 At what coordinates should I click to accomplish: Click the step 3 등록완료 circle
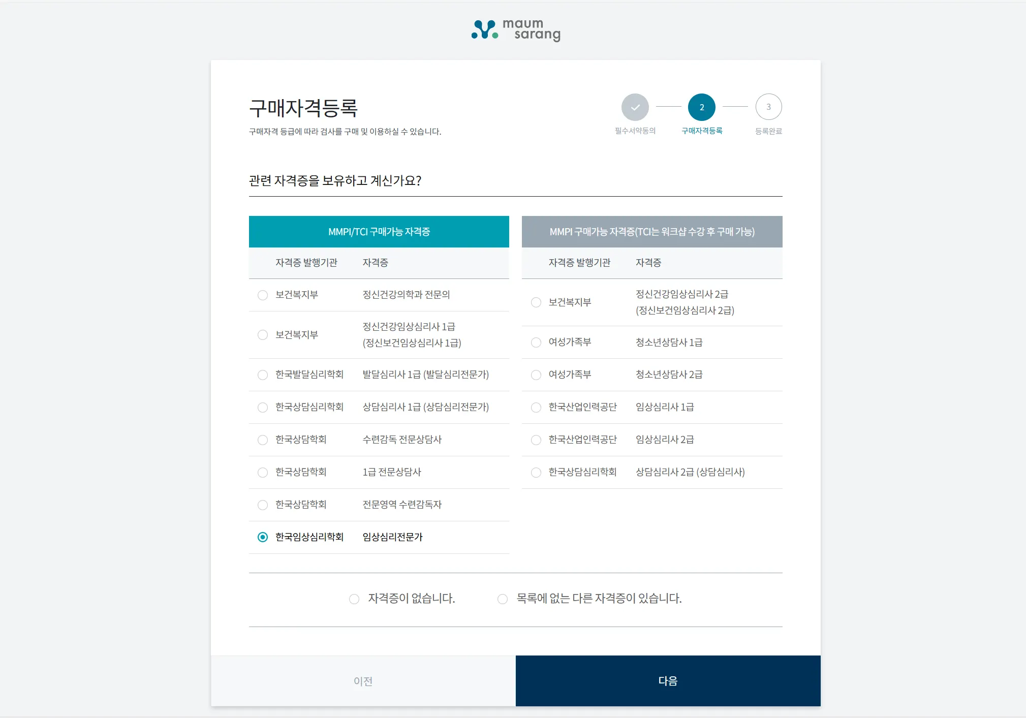pyautogui.click(x=768, y=107)
